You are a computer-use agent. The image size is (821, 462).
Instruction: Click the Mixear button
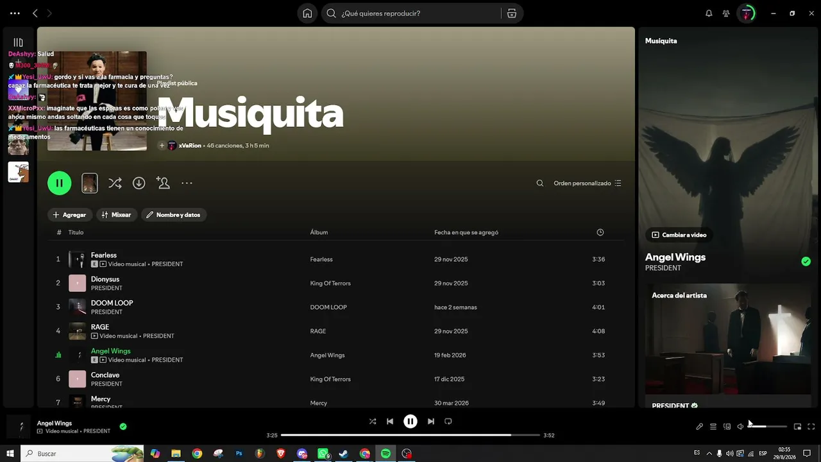(x=116, y=215)
